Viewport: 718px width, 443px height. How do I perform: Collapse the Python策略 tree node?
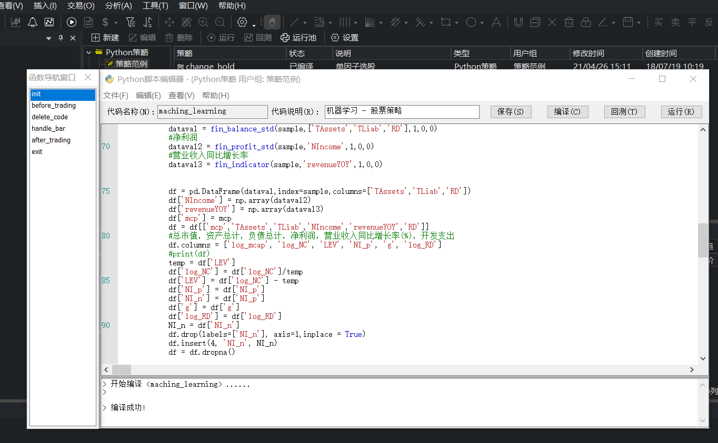tap(89, 52)
